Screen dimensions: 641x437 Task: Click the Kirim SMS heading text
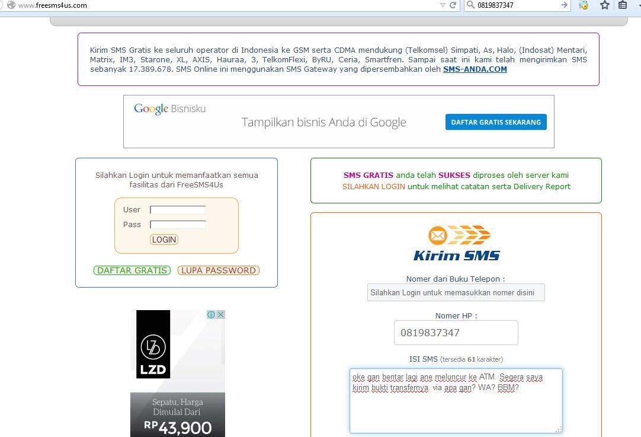click(456, 256)
